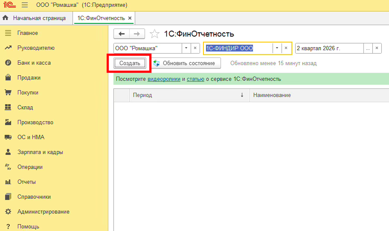Open the ОС и НМА section
The height and width of the screenshot is (231, 389).
pyautogui.click(x=31, y=137)
